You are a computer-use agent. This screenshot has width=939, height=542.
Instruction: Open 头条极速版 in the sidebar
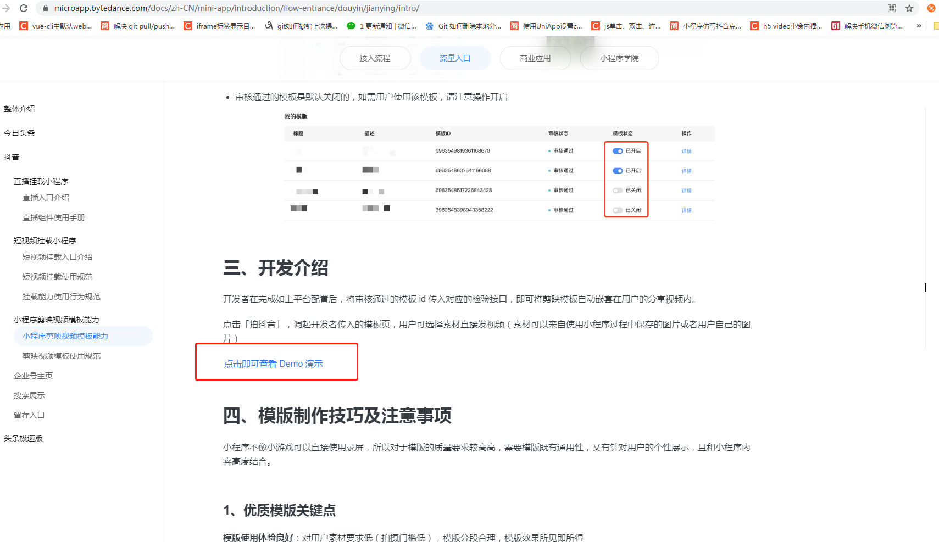[23, 438]
